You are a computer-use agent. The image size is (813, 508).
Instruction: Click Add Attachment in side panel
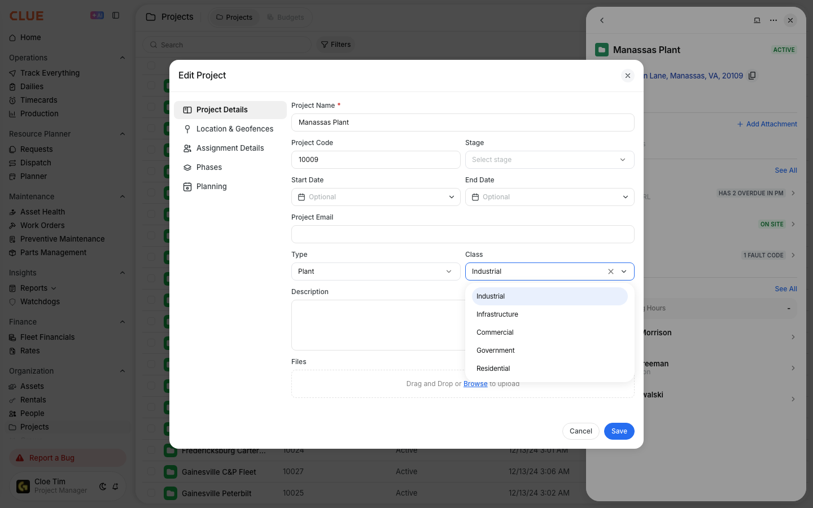pyautogui.click(x=767, y=124)
